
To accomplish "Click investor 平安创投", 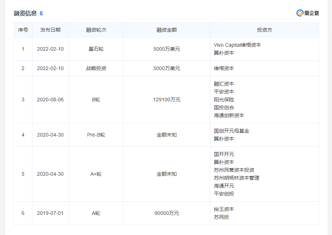I will click(x=224, y=194).
